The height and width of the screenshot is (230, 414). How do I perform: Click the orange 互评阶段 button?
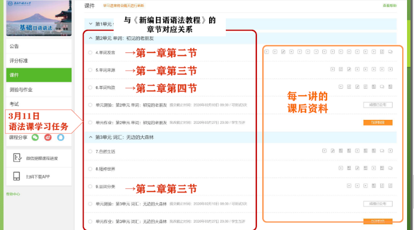pos(378,122)
